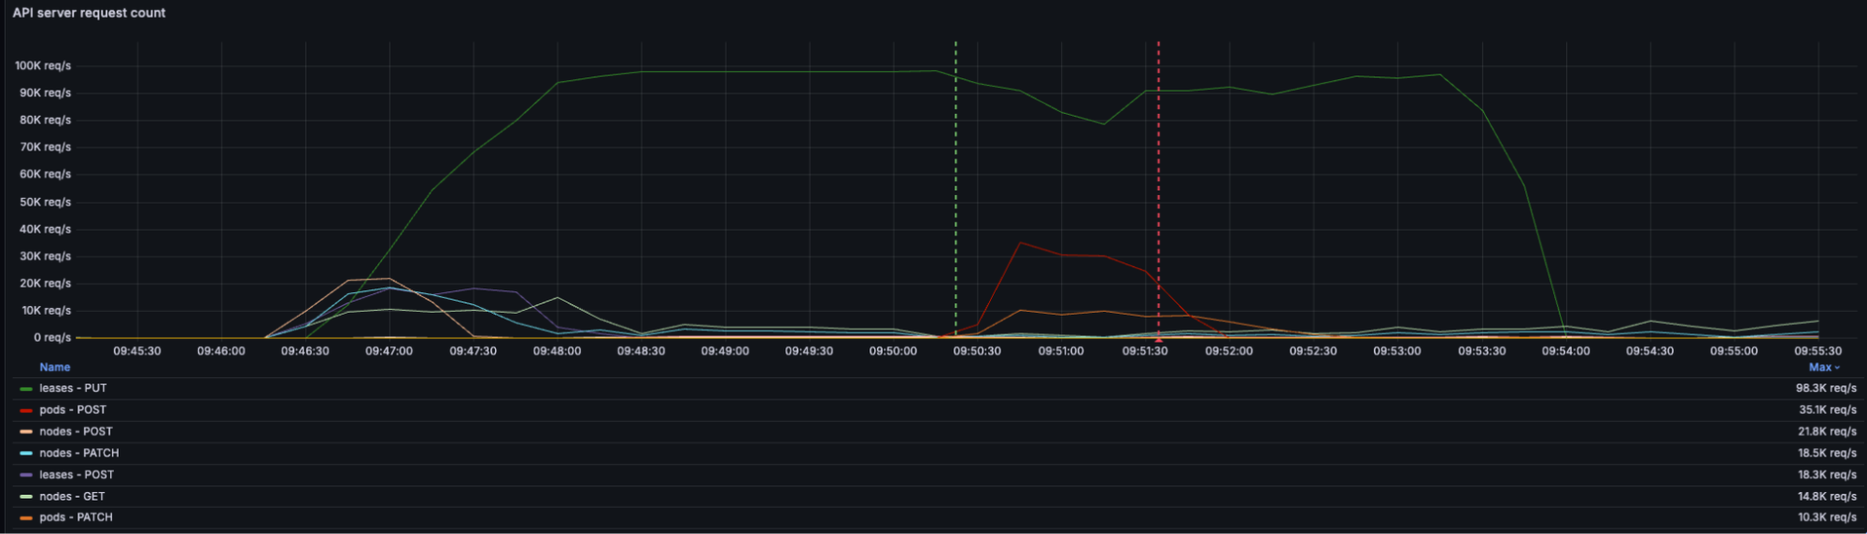Click the sort chevron beside the Max header
Image resolution: width=1867 pixels, height=534 pixels.
(1837, 368)
